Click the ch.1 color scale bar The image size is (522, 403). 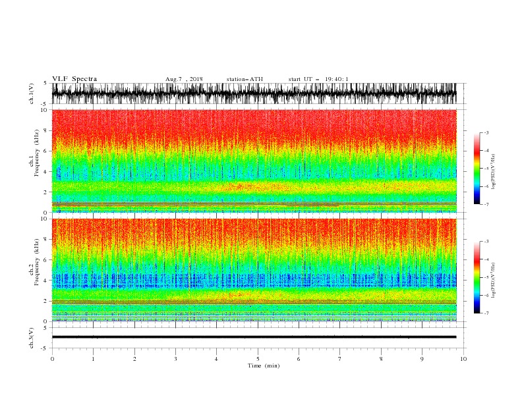pyautogui.click(x=477, y=169)
